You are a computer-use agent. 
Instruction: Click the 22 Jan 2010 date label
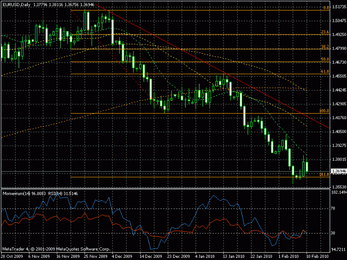click(x=261, y=256)
